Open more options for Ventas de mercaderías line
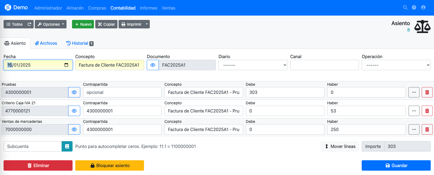This screenshot has height=175, width=434. pos(414,129)
